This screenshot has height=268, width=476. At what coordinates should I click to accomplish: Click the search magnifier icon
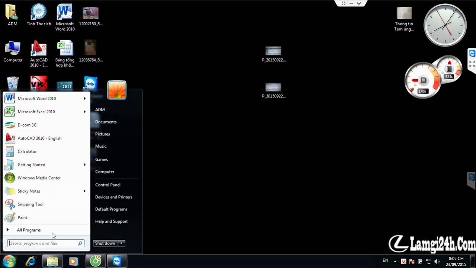click(80, 243)
